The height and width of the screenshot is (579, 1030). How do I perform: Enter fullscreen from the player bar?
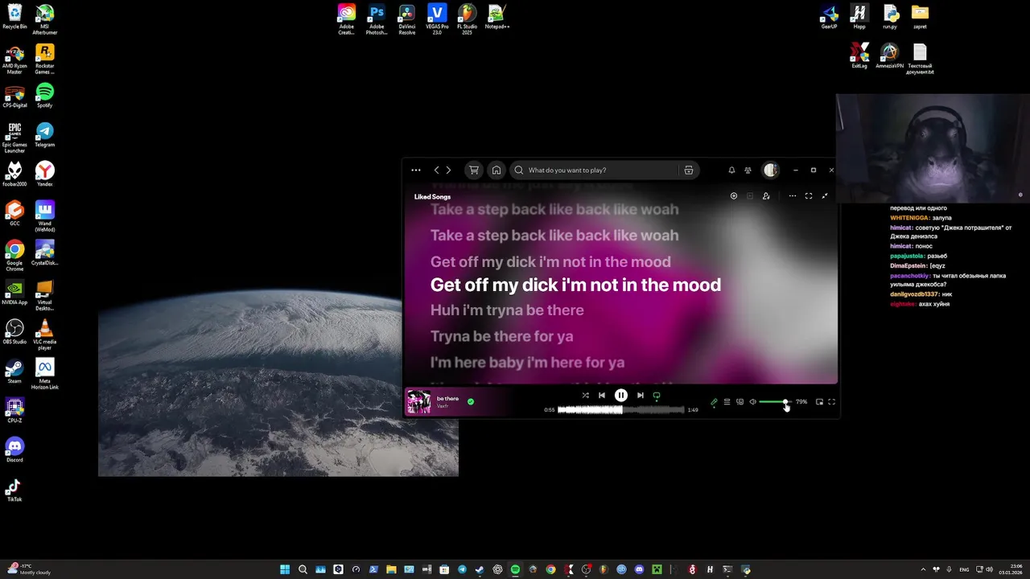(x=832, y=402)
